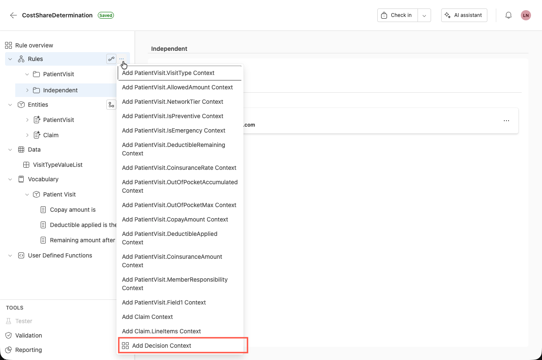Click the notification bell icon
Viewport: 542px width, 360px height.
tap(508, 15)
